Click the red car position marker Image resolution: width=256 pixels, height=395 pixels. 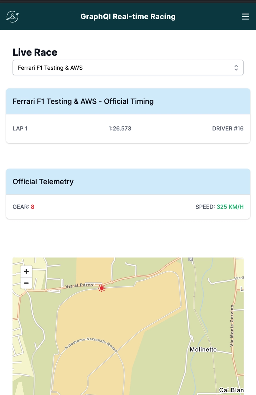pyautogui.click(x=102, y=288)
